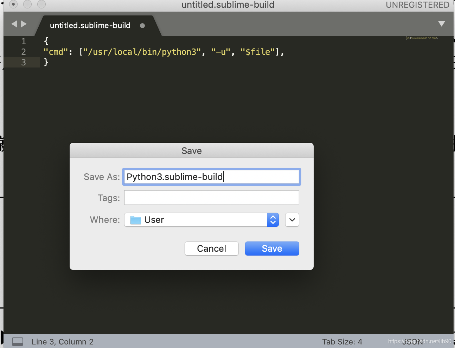The image size is (455, 348).
Task: Change Tab Size: 4 setting
Action: [342, 342]
